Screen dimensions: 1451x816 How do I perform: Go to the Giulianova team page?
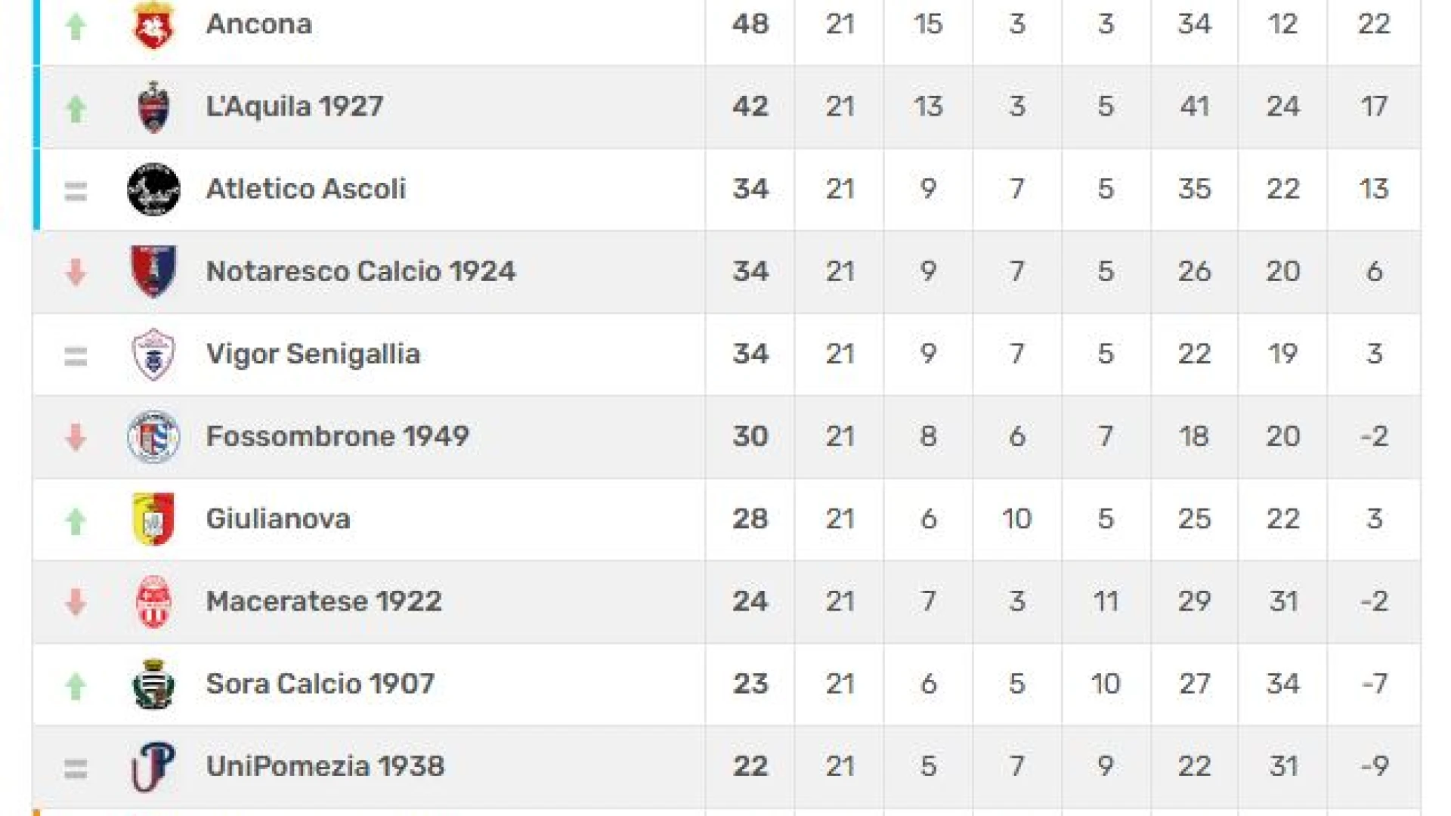coord(278,519)
